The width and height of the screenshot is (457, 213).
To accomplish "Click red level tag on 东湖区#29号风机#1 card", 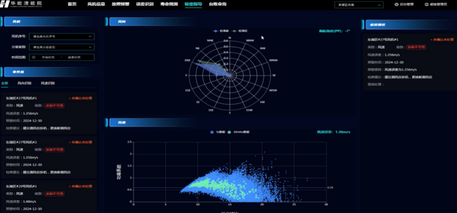I will coord(54,194).
